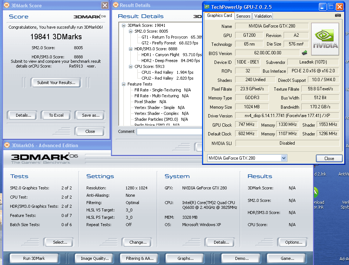
Task: Click the GPU-Z title bar app icon
Action: click(207, 7)
